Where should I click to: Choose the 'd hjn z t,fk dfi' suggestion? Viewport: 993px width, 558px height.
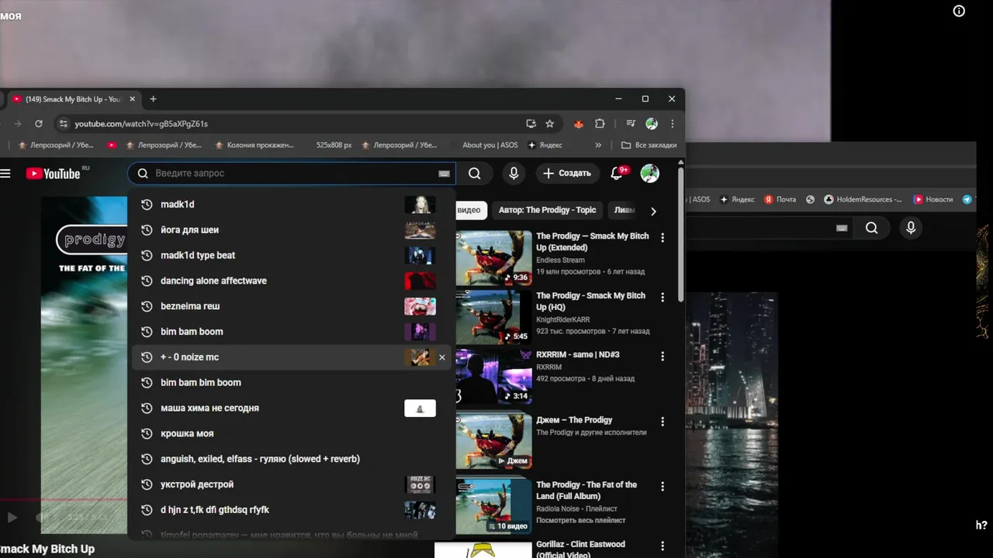click(x=291, y=510)
